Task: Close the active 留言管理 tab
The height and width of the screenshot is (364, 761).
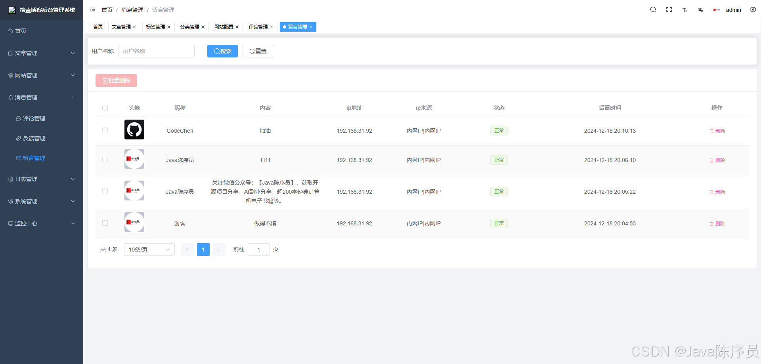Action: pyautogui.click(x=311, y=27)
